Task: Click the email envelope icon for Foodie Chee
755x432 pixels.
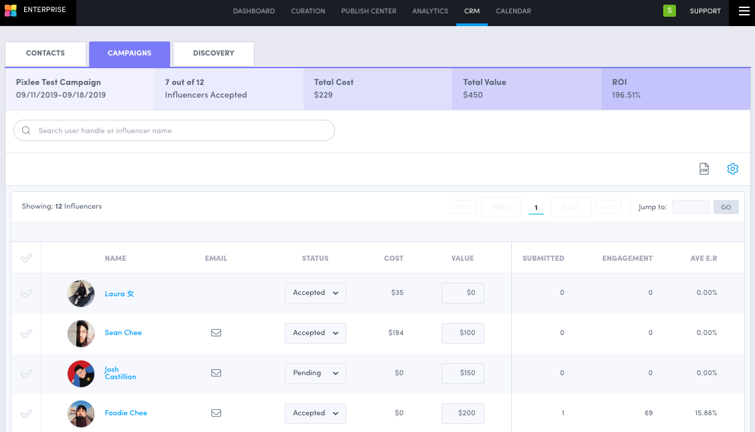Action: pos(216,413)
